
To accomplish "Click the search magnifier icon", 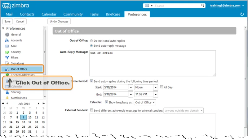I will 203,6.
